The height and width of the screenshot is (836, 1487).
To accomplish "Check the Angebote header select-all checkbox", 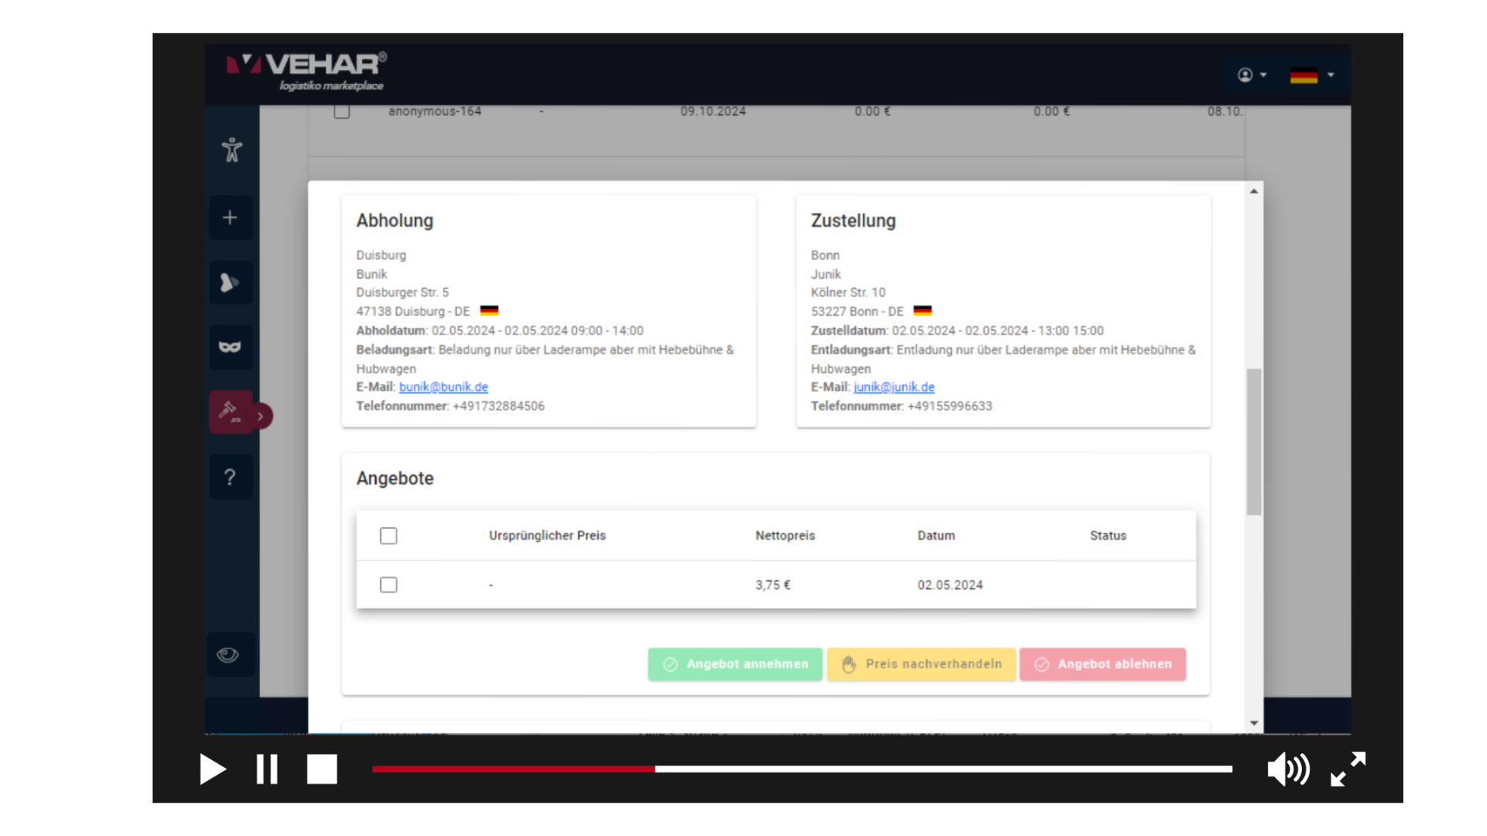I will (389, 536).
